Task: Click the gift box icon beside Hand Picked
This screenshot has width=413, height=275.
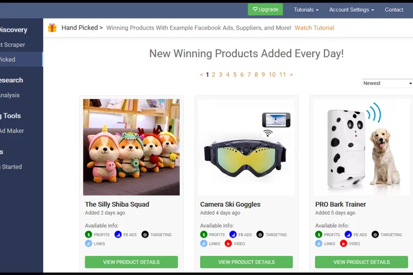Action: pos(52,28)
